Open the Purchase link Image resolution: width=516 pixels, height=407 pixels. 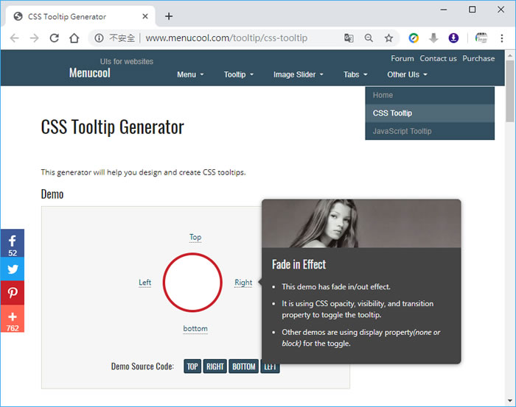pyautogui.click(x=478, y=58)
